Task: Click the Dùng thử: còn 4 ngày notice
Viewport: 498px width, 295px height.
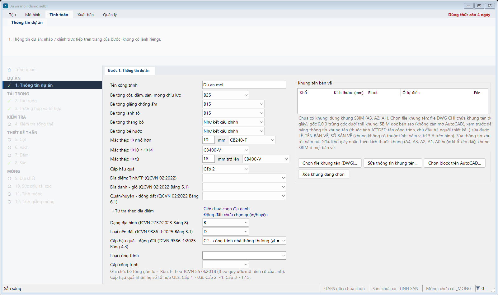Action: [469, 15]
